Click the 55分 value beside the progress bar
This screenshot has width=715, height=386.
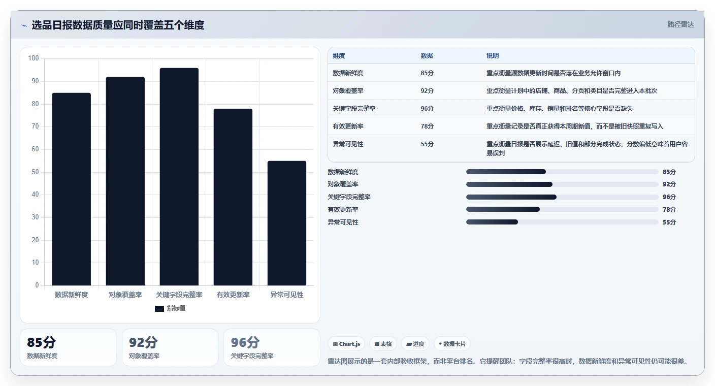(x=669, y=222)
